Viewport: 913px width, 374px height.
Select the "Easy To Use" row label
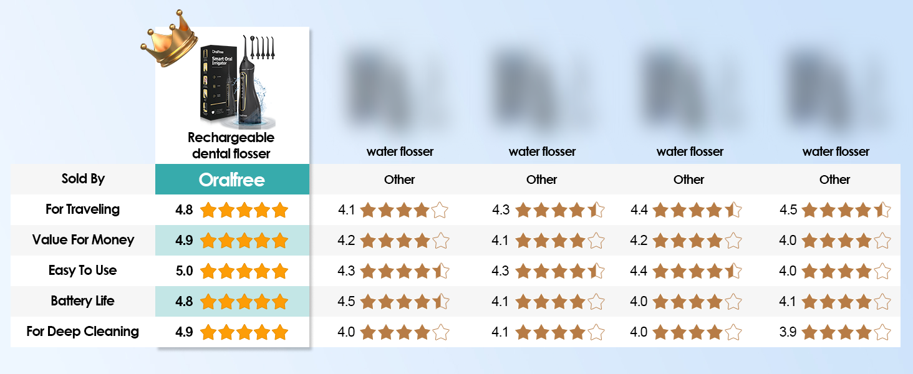(83, 271)
